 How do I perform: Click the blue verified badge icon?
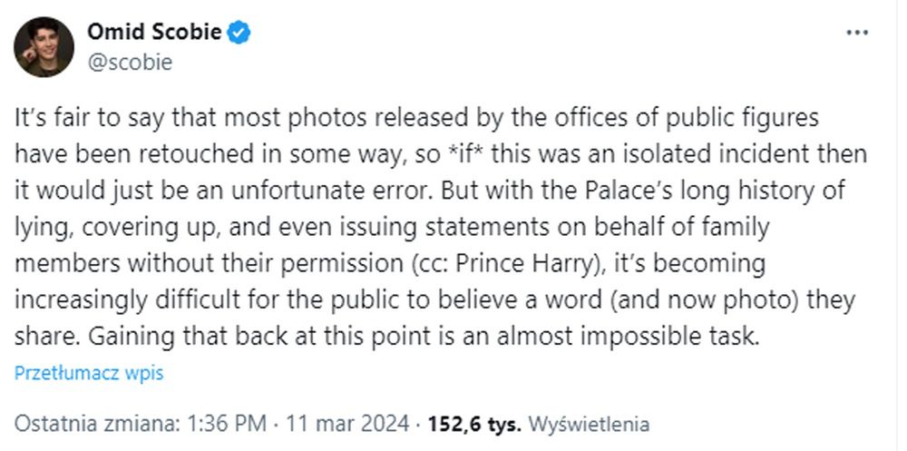pyautogui.click(x=239, y=34)
